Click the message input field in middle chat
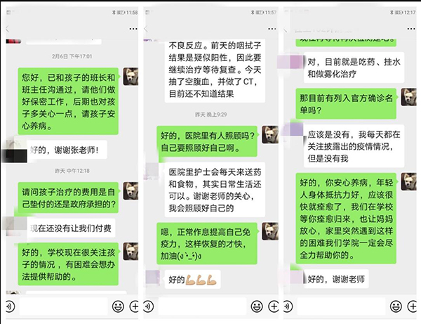Viewport: 421px width, 324px height. [202, 306]
